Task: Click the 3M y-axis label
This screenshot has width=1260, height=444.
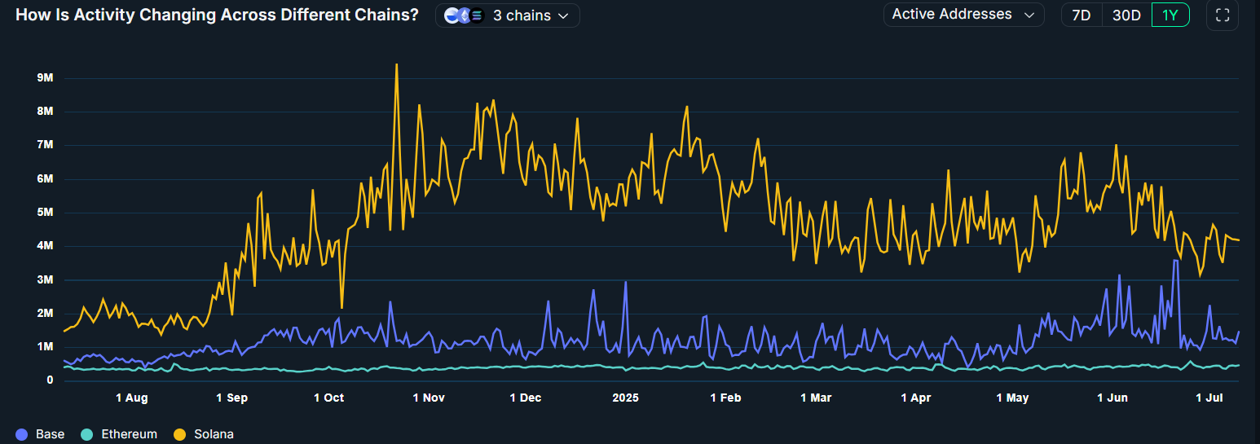Action: pos(45,279)
